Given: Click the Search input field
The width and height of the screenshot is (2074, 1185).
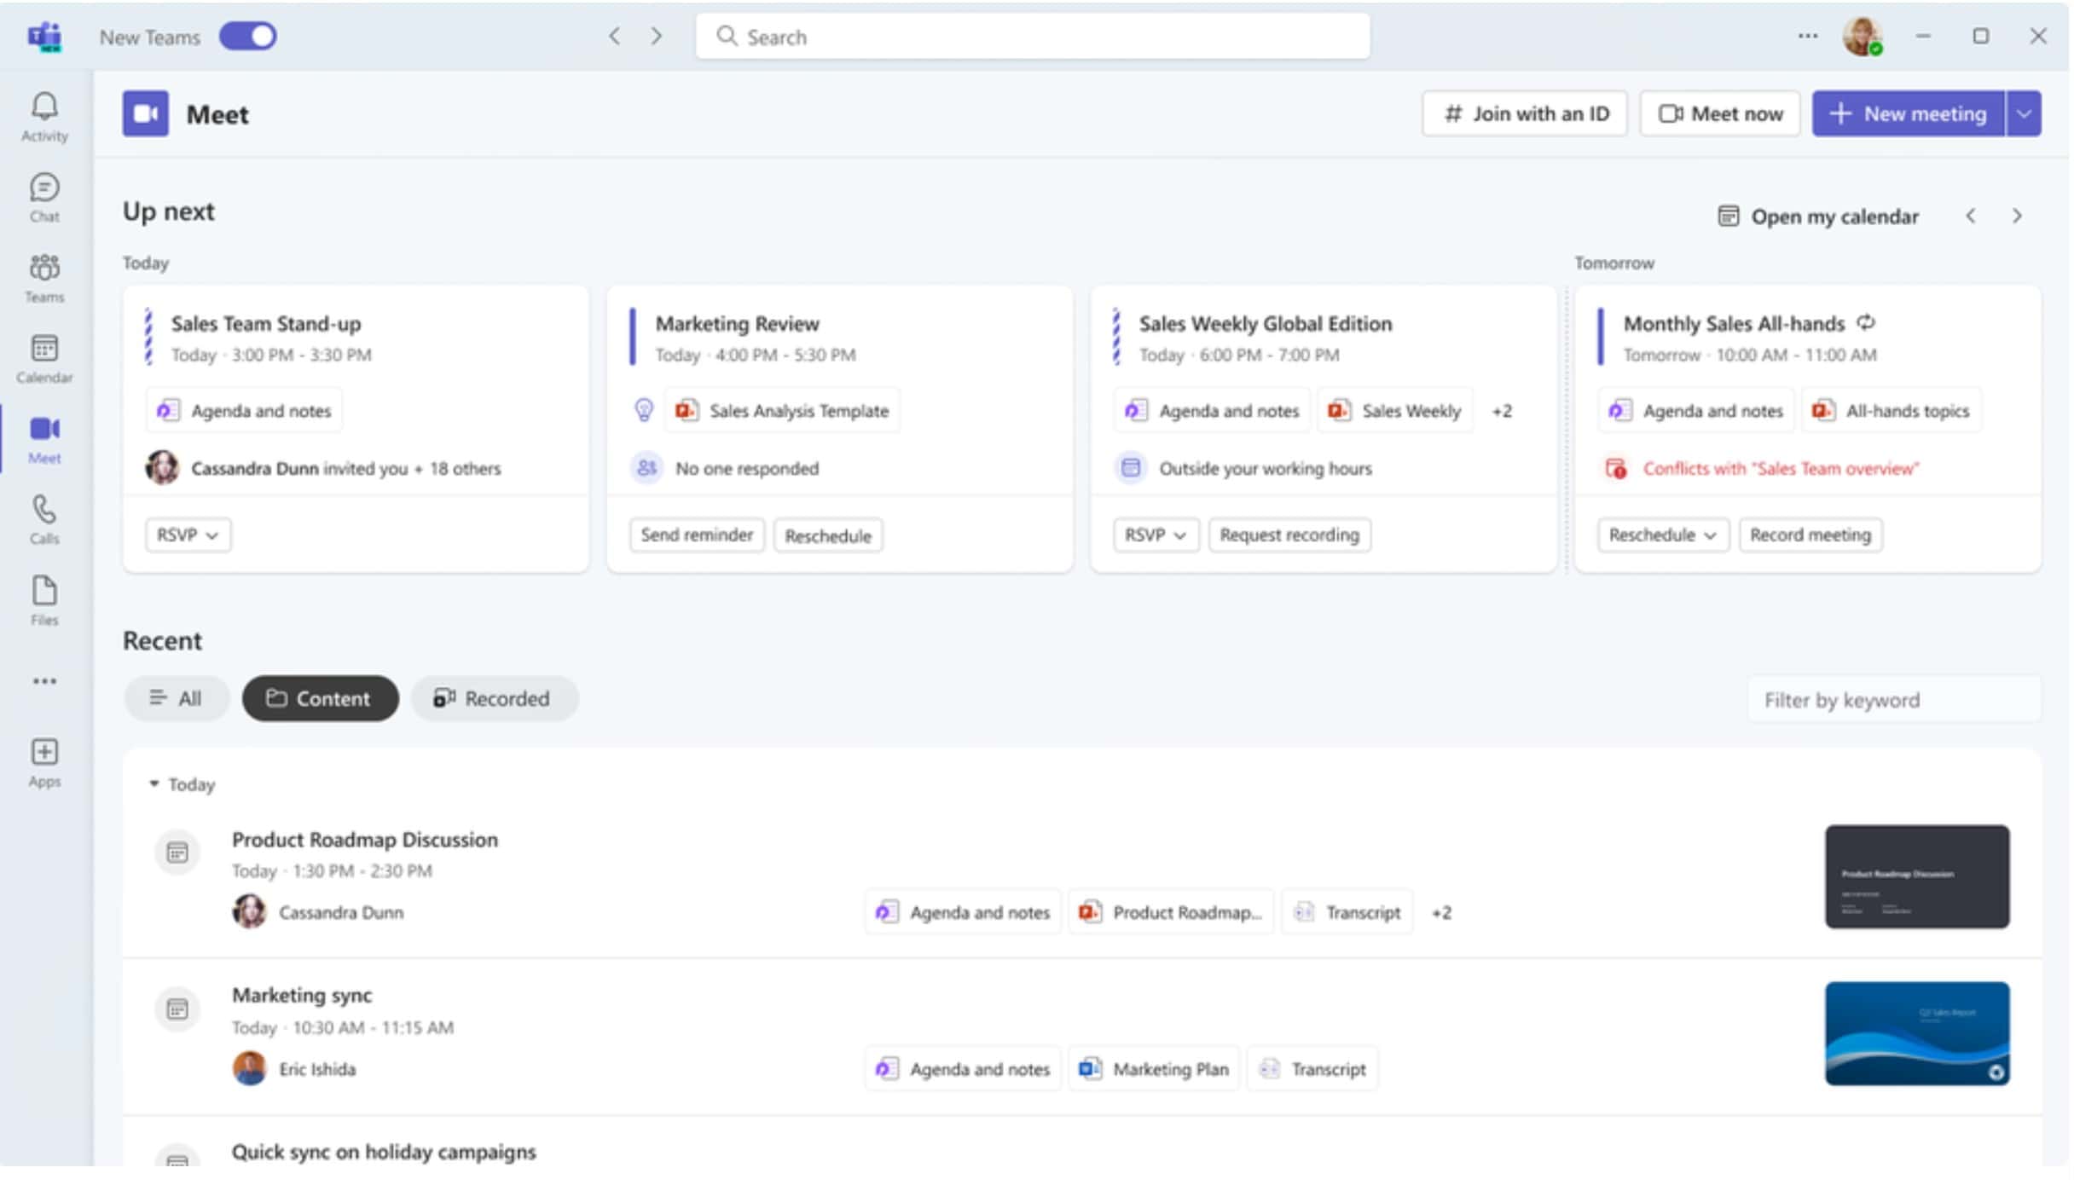Looking at the screenshot, I should point(1035,36).
